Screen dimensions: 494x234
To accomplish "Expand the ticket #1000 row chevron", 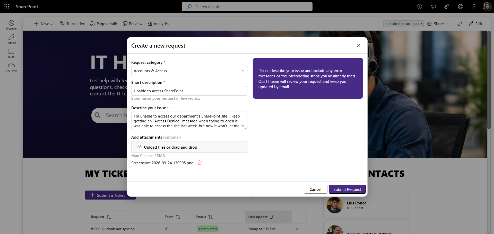I will [297, 228].
